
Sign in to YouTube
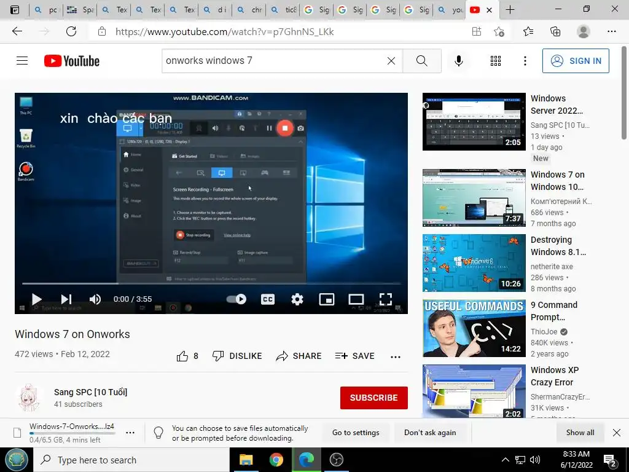click(576, 61)
